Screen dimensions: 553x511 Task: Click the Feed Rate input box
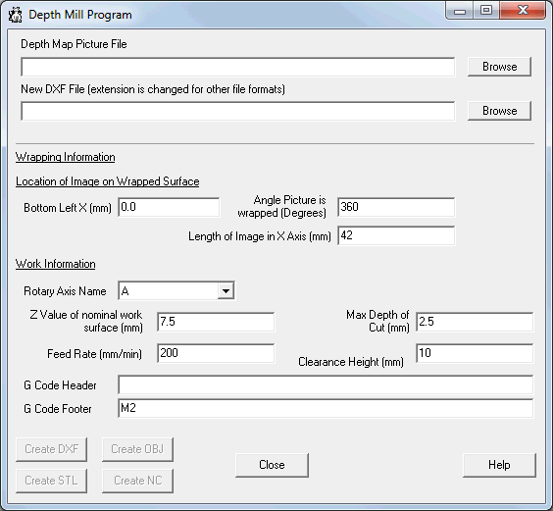click(216, 353)
